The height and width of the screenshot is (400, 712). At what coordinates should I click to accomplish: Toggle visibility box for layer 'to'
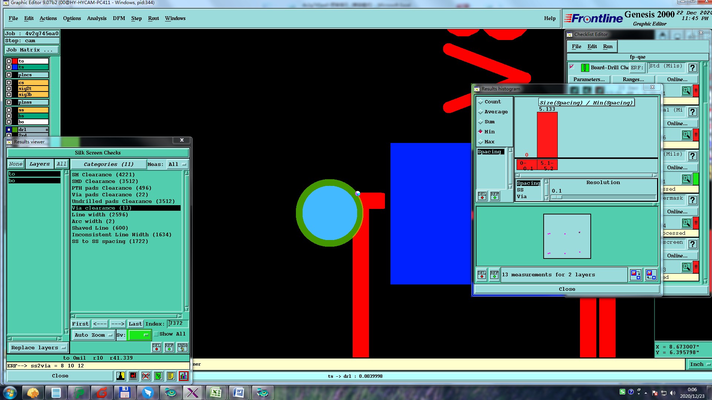(9, 61)
